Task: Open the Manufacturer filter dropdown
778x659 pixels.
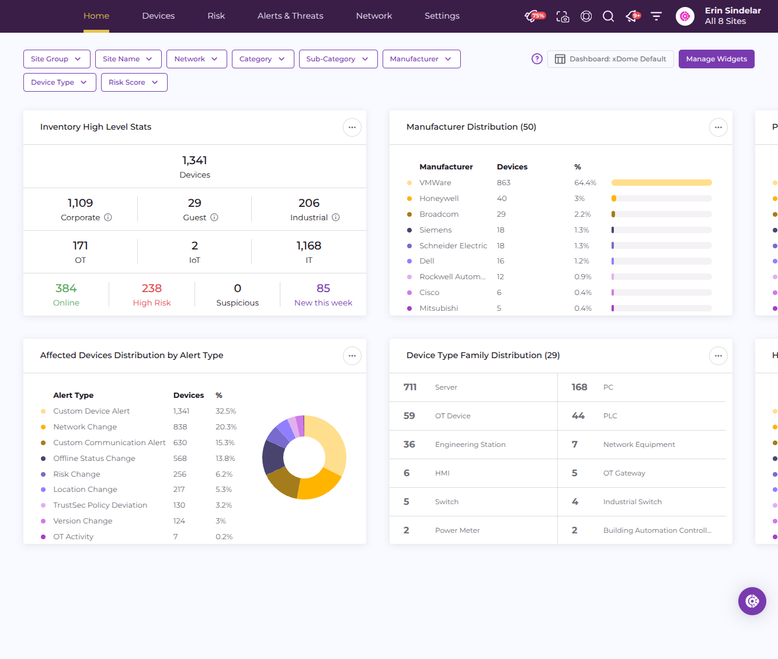Action: (421, 59)
